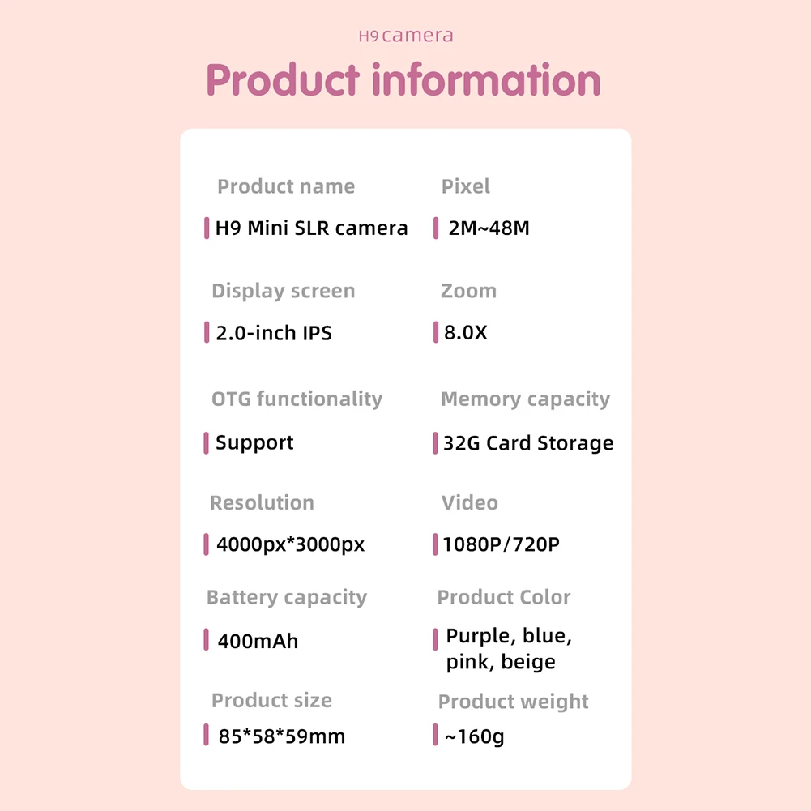The width and height of the screenshot is (811, 811).
Task: Click the "Support" value under OTG
Action: (x=254, y=443)
